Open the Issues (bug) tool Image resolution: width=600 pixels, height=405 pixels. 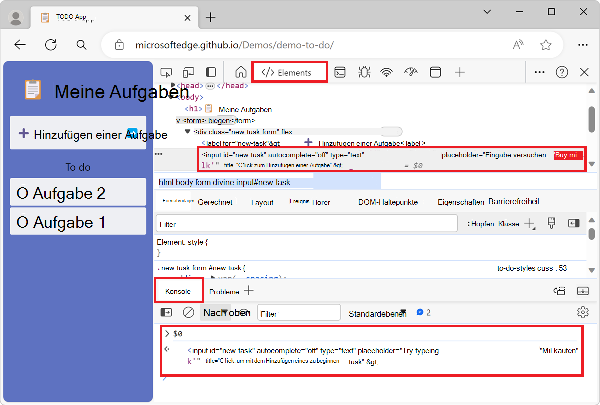pyautogui.click(x=364, y=72)
